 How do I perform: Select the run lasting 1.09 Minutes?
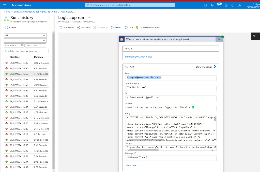pos(26,112)
